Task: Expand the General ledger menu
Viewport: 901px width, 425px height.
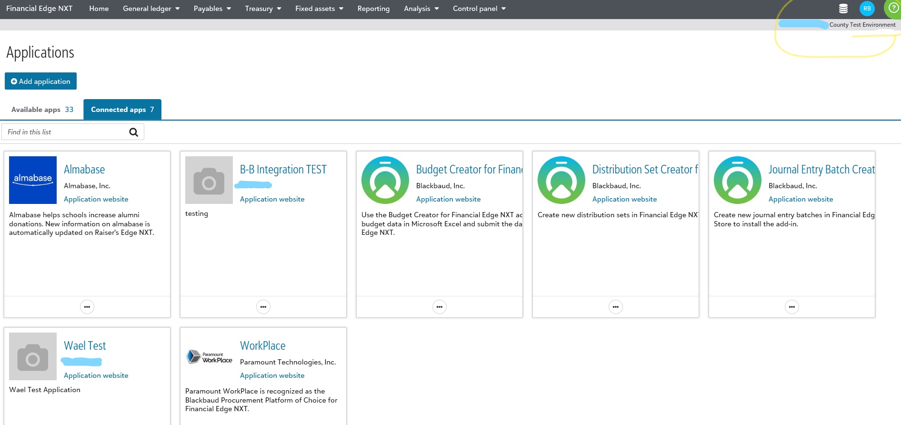Action: [151, 9]
